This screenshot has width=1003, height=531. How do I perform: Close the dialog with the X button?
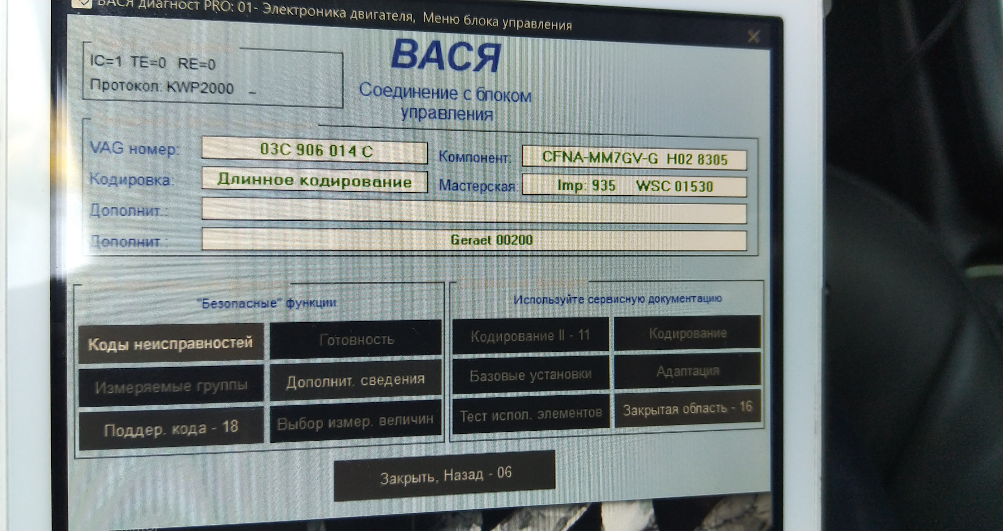click(753, 37)
